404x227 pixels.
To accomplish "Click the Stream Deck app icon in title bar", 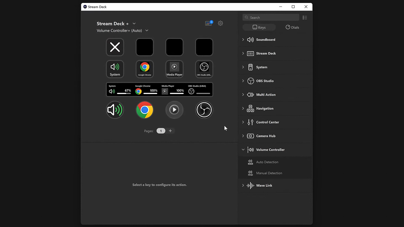I will (85, 7).
